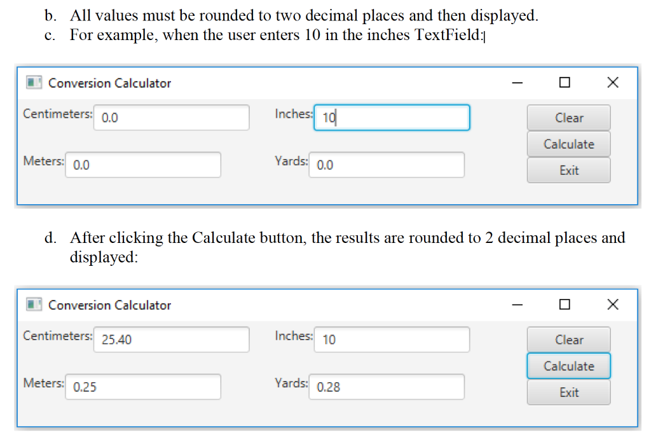Click the Inches field in the bottom window
Image resolution: width=651 pixels, height=442 pixels.
click(391, 339)
